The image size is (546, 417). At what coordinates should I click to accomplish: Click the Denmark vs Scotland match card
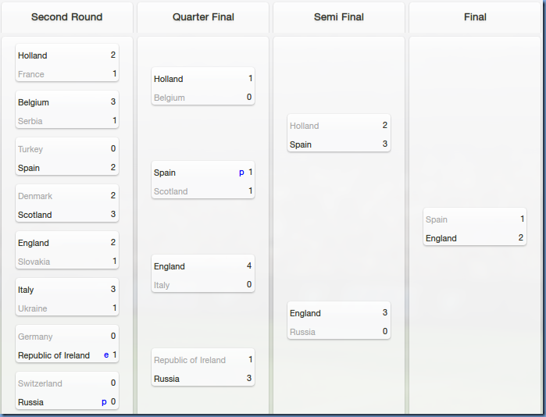(x=67, y=205)
